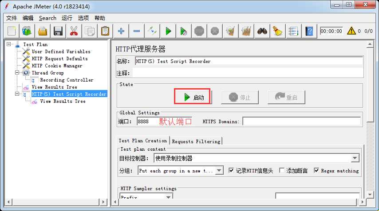Click the 注释 comments input field
Viewport: 379px width, 211px height.
click(248, 73)
